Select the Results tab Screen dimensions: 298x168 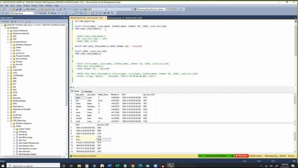(75, 91)
